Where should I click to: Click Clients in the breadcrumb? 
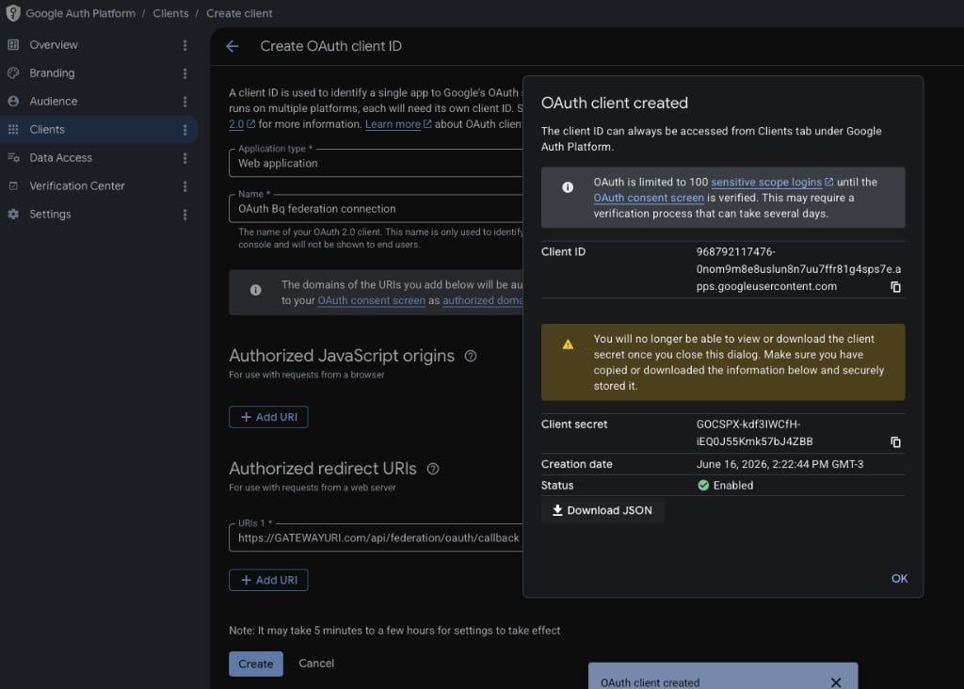pyautogui.click(x=170, y=13)
